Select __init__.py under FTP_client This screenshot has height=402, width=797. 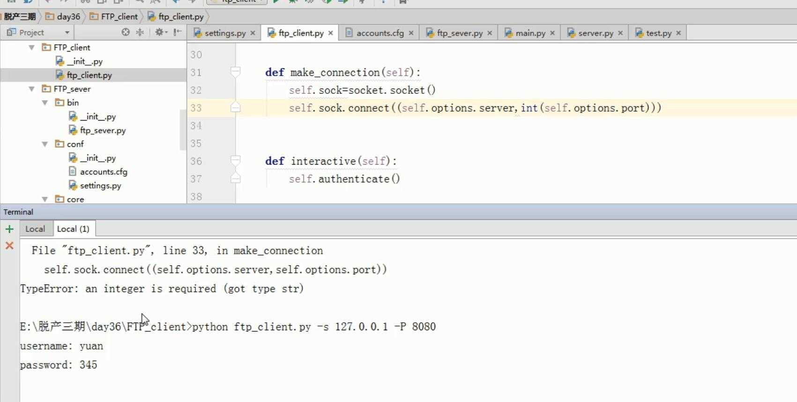pos(85,61)
